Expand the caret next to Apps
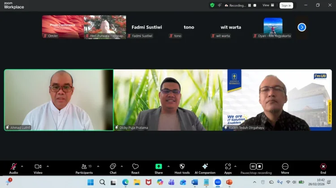This screenshot has height=188, width=336. click(235, 167)
